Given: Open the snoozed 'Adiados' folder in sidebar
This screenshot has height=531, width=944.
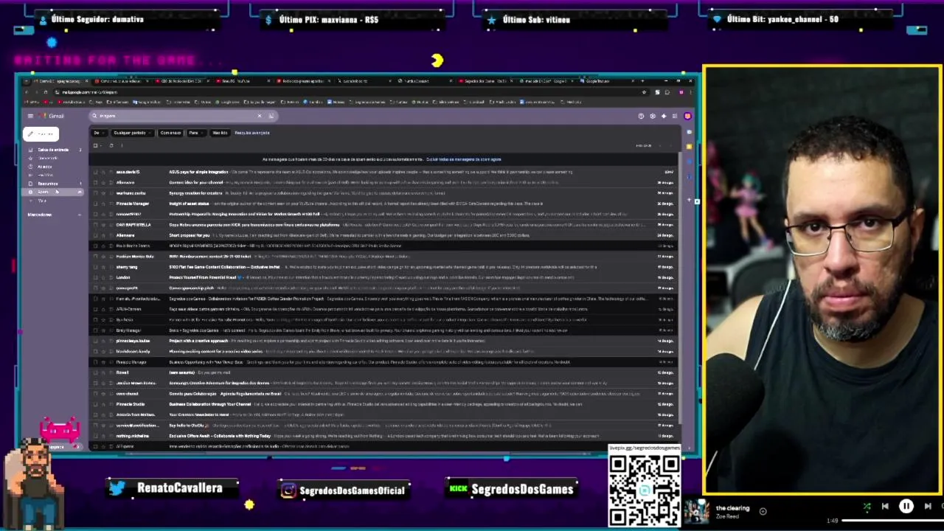Looking at the screenshot, I should (45, 167).
